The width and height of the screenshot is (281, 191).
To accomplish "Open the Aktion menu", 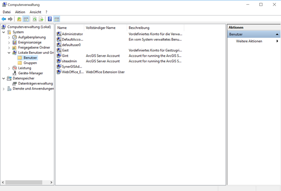I will 20,12.
